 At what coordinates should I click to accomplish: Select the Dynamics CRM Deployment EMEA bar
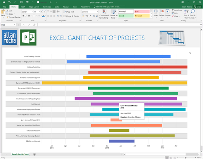point(115,83)
